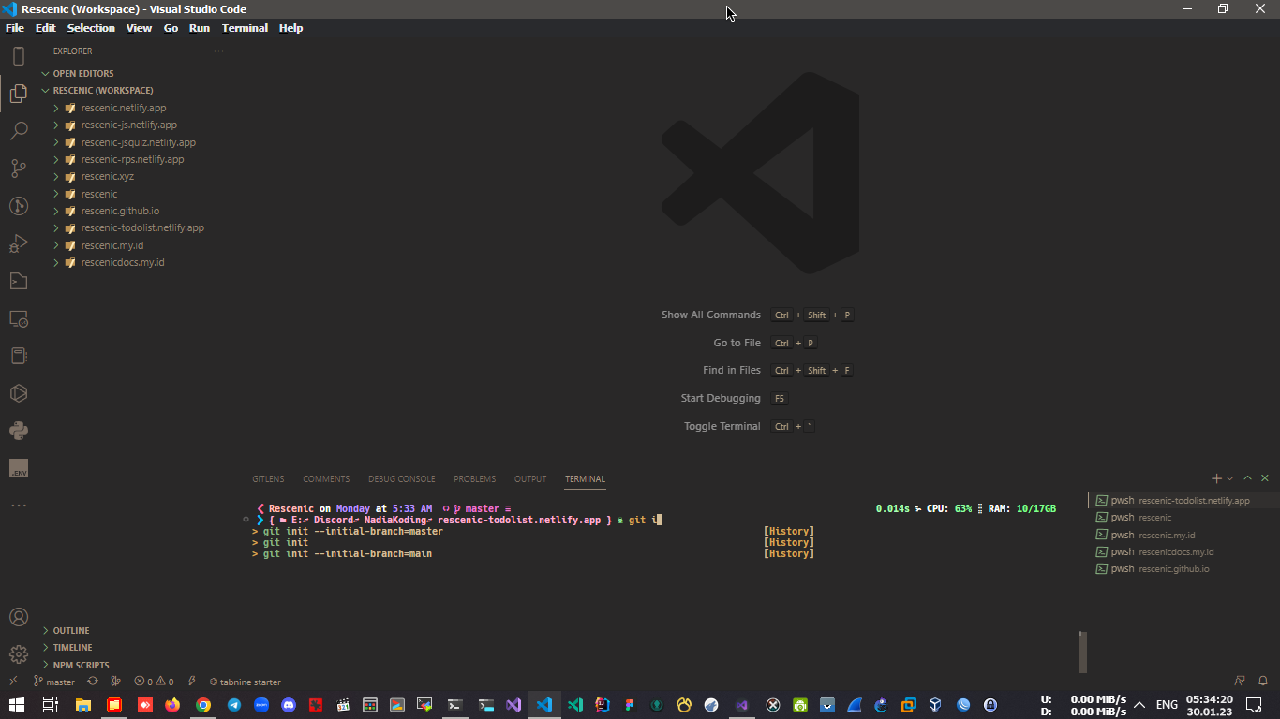
Task: Open the Selection menu
Action: coord(91,28)
